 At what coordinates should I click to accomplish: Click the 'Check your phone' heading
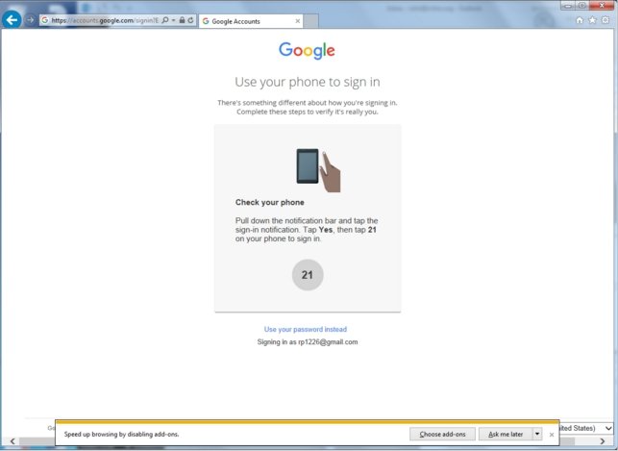pyautogui.click(x=269, y=202)
